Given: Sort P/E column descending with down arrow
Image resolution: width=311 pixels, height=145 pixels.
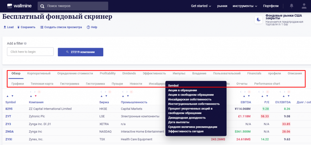Looking at the screenshot, I should click(267, 96).
